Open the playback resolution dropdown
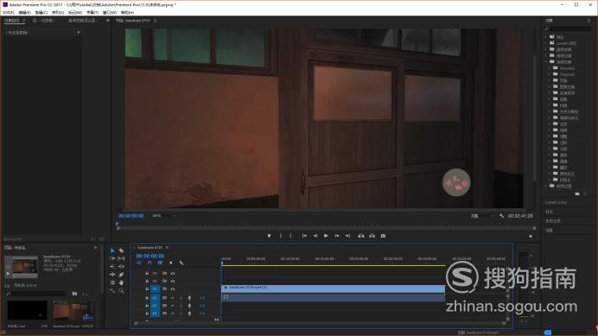The image size is (598, 336). [x=482, y=216]
